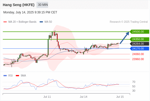Click the Jul 14 date axis marker
Image resolution: width=150 pixels, height=101 pixels.
83,97
